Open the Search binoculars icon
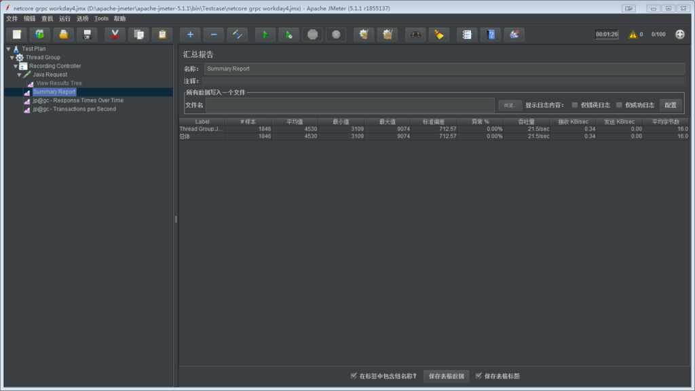The height and width of the screenshot is (391, 695). [415, 35]
